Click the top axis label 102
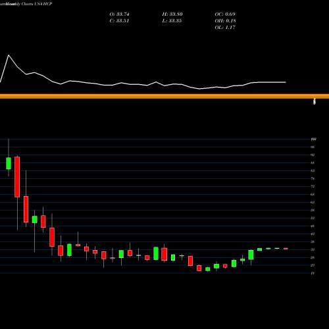This screenshot has height=329, width=329. click(313, 139)
